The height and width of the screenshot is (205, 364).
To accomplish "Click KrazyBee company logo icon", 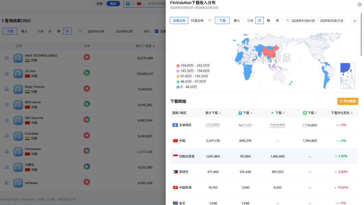I will pos(18,136).
